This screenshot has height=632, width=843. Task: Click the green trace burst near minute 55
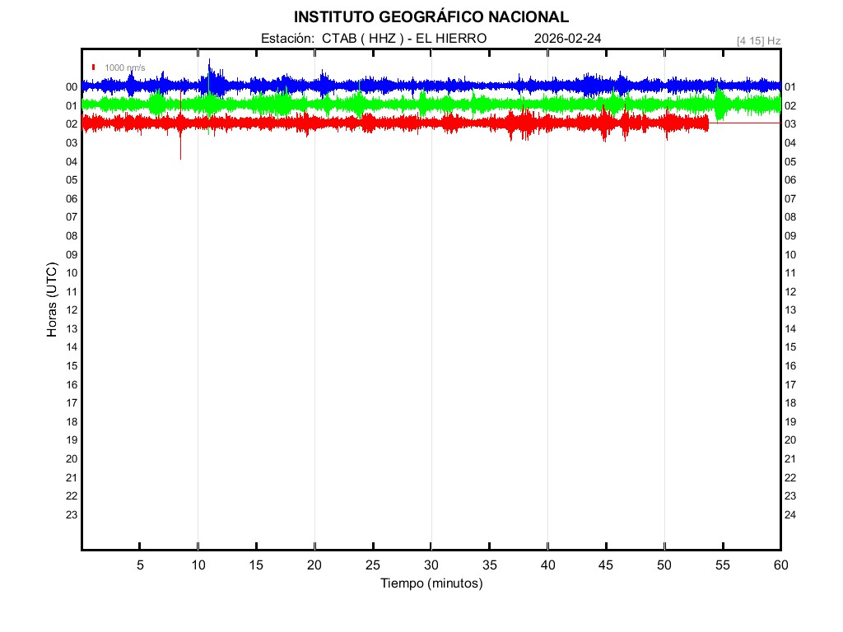[721, 105]
